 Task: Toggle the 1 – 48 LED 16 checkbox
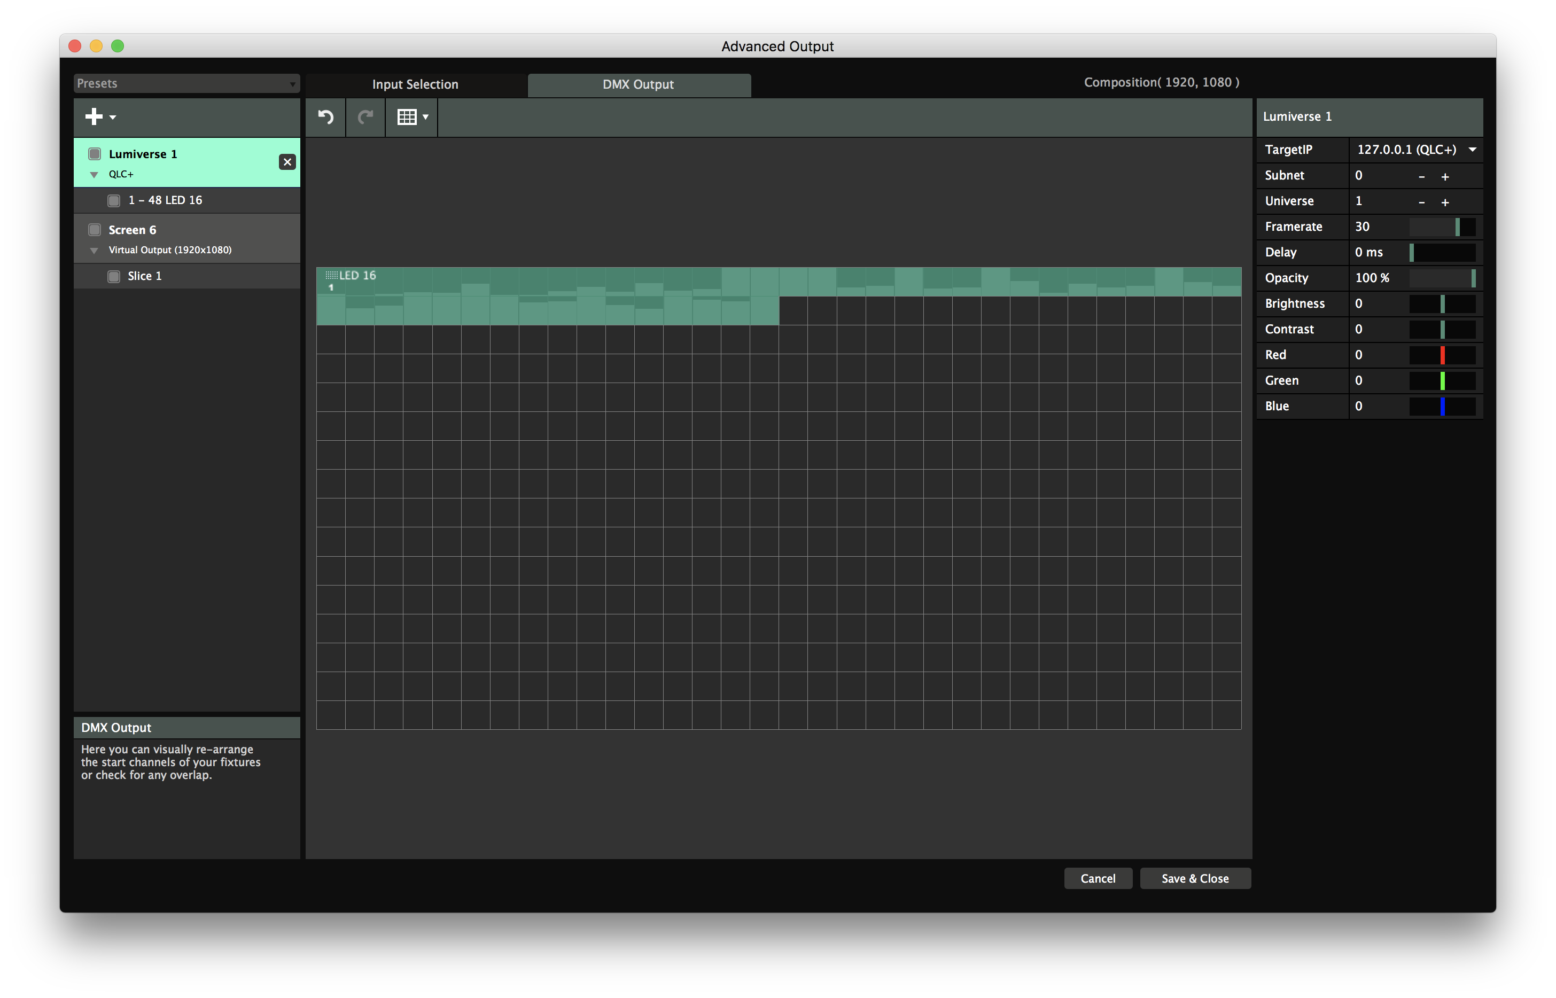click(114, 201)
